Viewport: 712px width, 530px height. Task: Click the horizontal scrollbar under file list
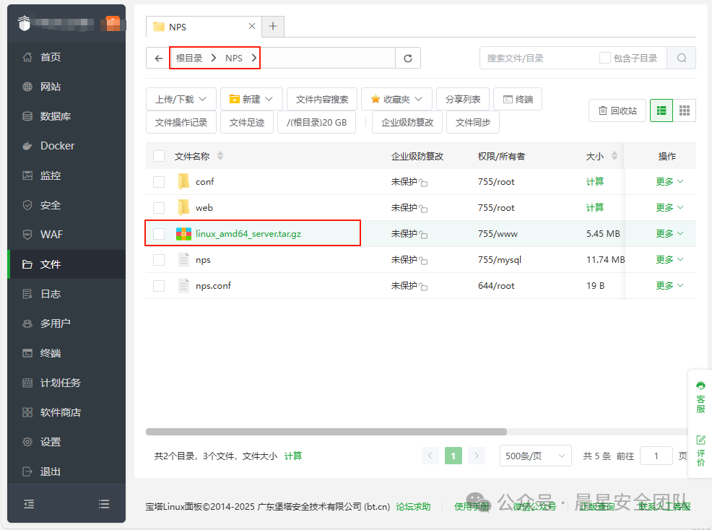click(x=326, y=432)
